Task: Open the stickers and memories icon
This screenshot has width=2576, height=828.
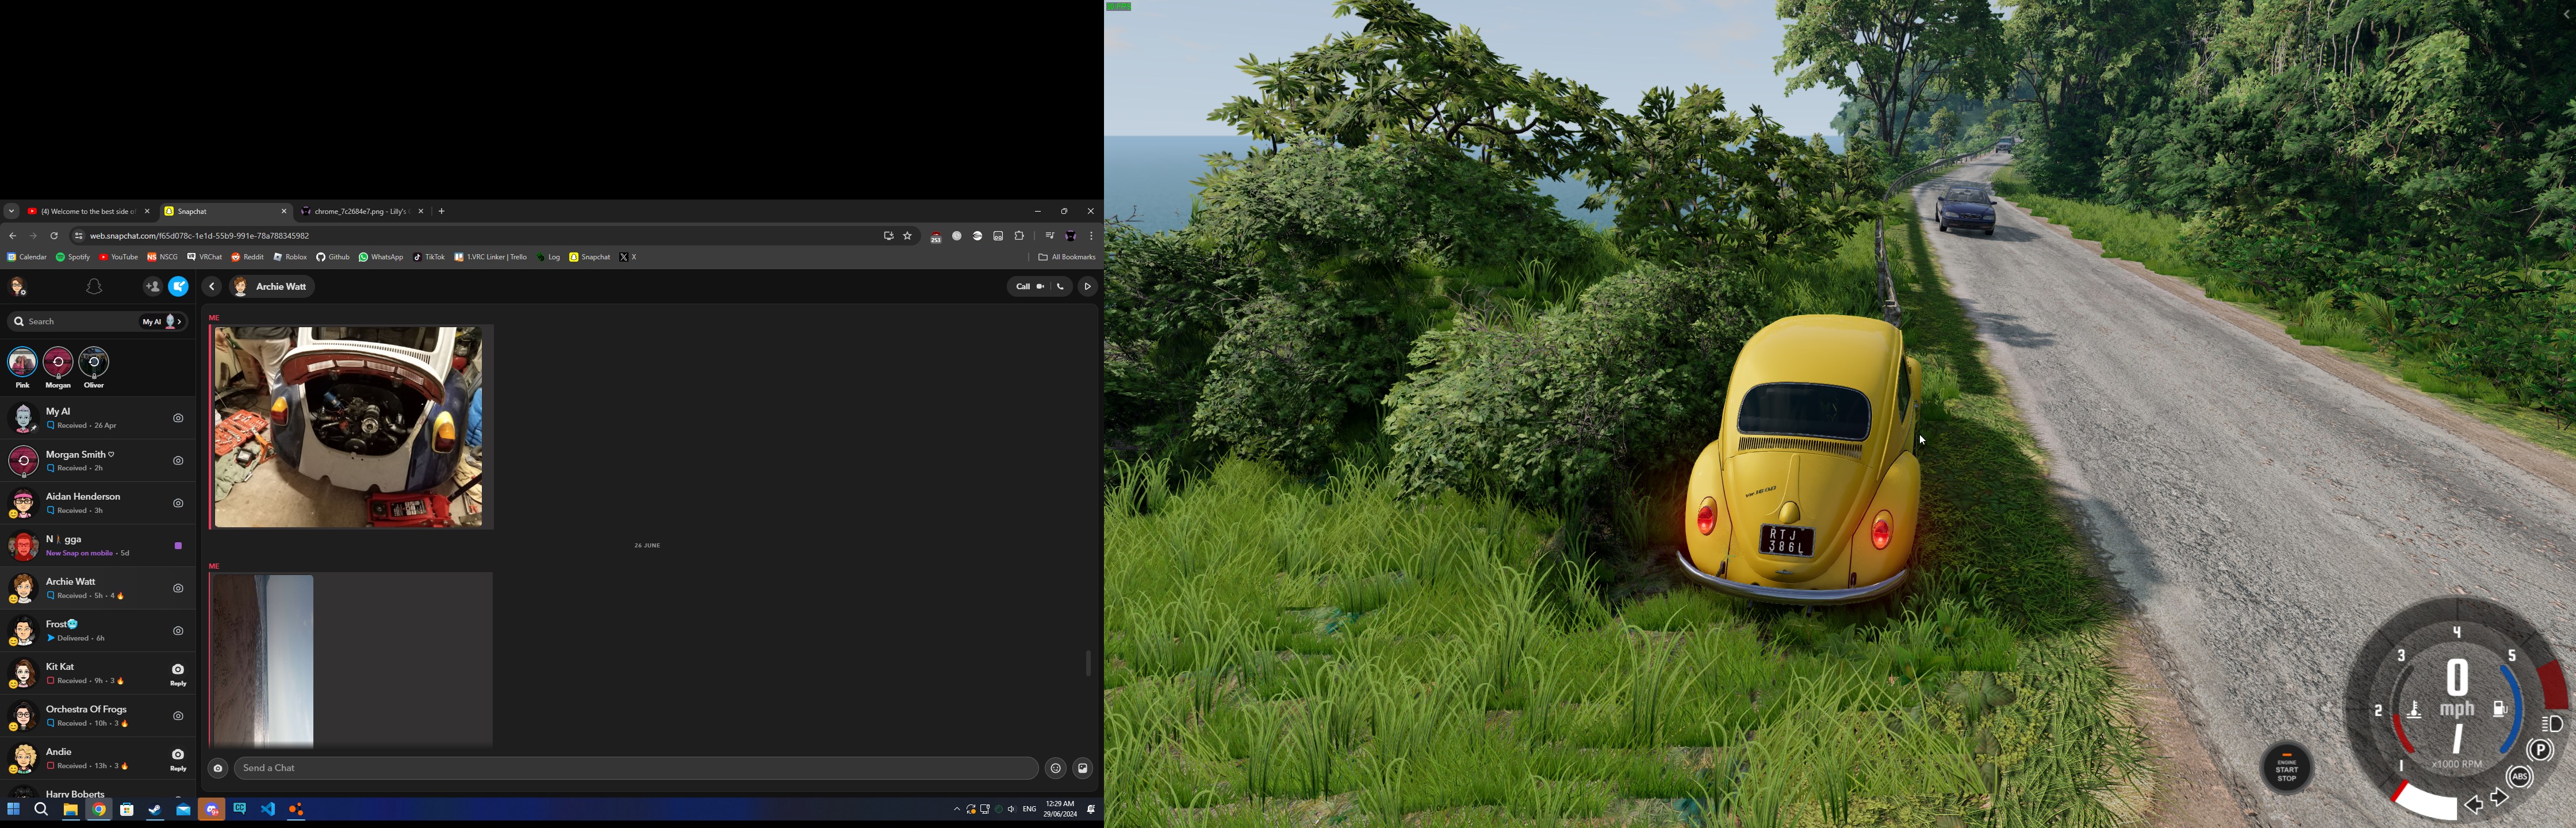Action: [1083, 768]
